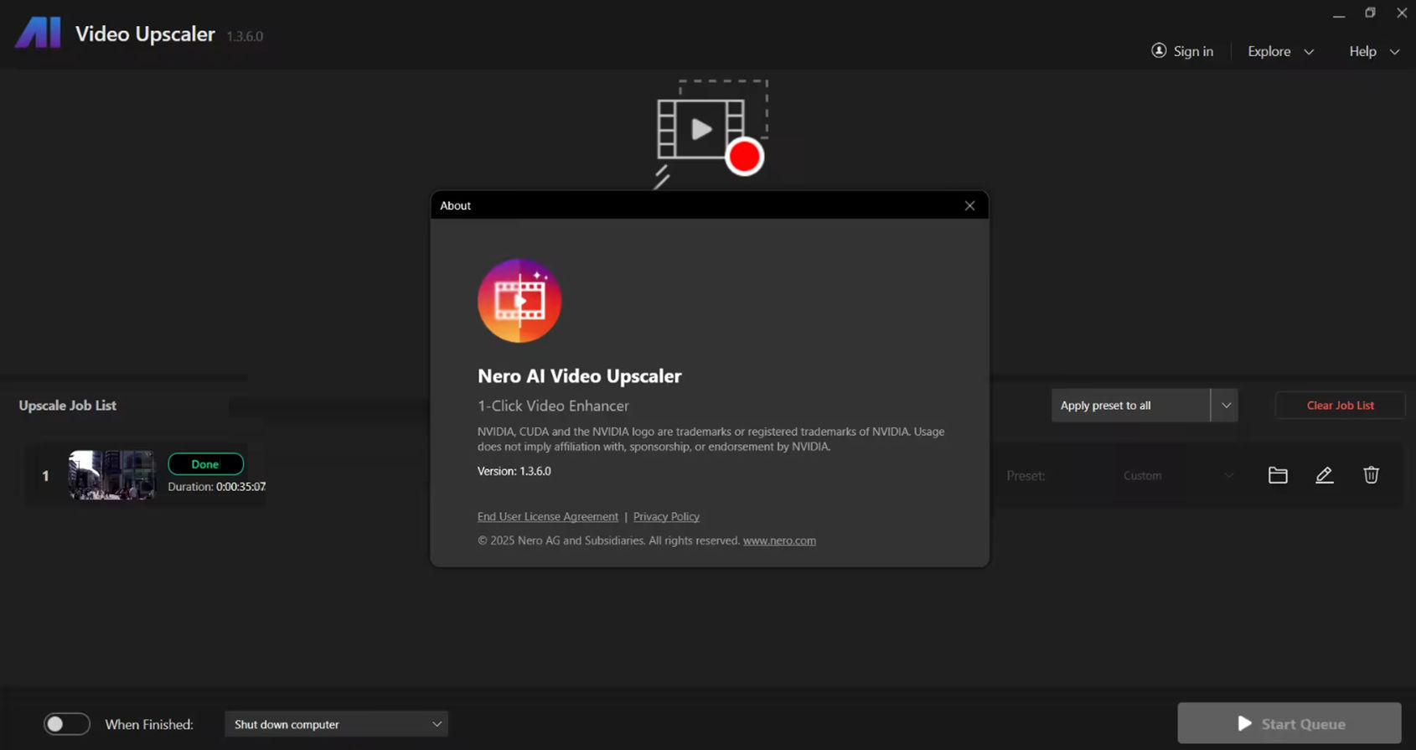Click Nero AI Video Upscaler heading
The width and height of the screenshot is (1416, 750).
tap(580, 376)
